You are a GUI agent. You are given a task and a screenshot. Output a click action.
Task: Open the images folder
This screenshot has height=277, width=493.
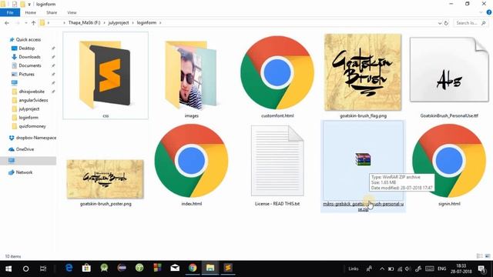pyautogui.click(x=191, y=75)
